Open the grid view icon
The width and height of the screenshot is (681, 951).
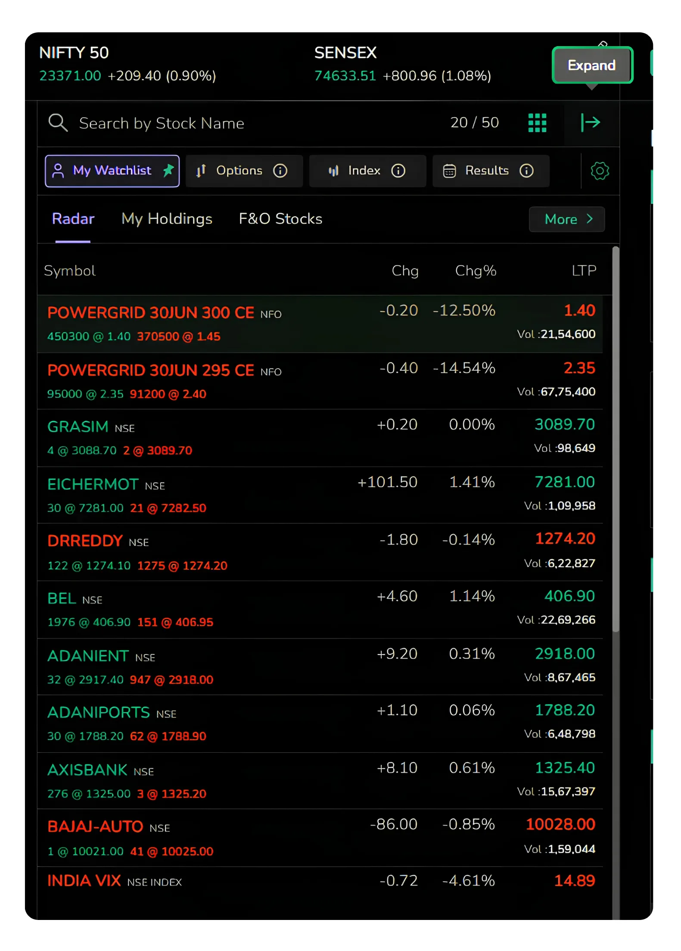tap(537, 123)
